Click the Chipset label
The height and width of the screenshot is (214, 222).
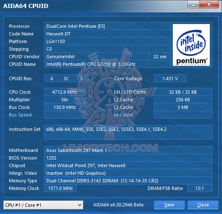[17, 165]
